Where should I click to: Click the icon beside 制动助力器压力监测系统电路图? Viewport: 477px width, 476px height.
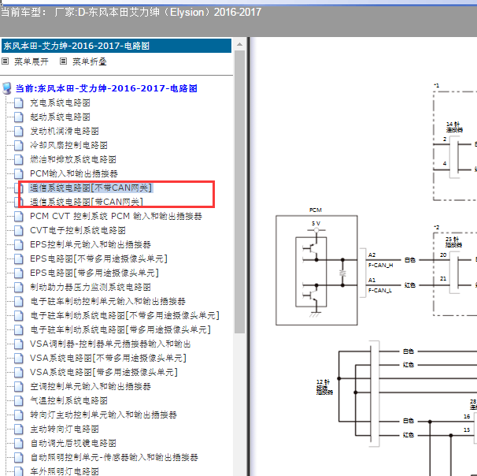19,287
